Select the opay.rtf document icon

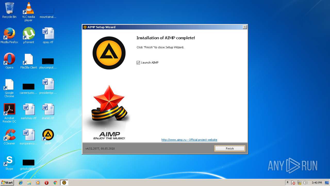click(48, 36)
